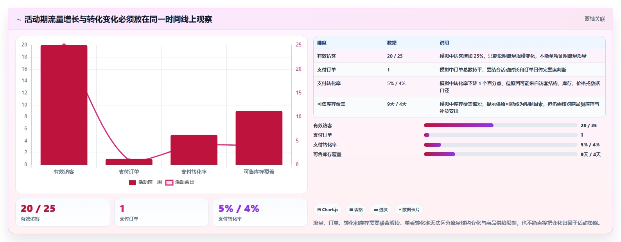Click the 20 / 25 progress value label
The width and height of the screenshot is (621, 242).
point(589,126)
